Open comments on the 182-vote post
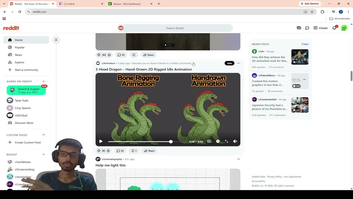The image size is (353, 199). coord(121,55)
